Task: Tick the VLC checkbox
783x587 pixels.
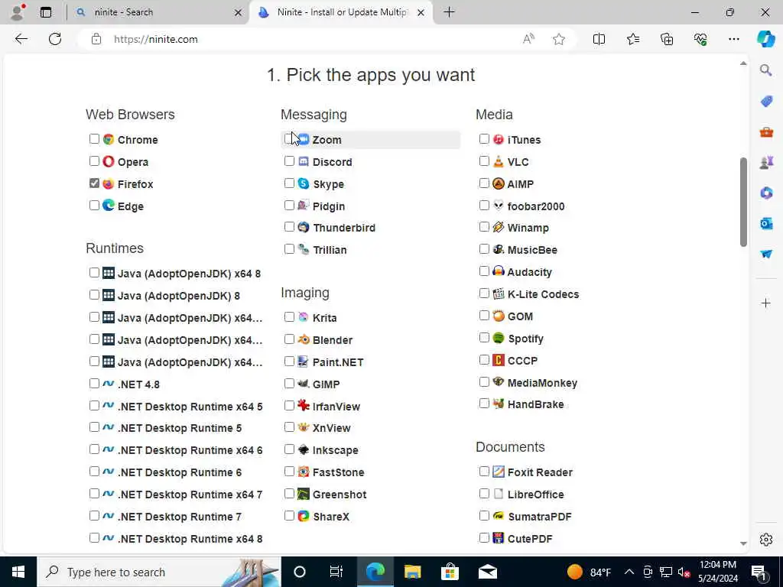Action: pos(484,161)
